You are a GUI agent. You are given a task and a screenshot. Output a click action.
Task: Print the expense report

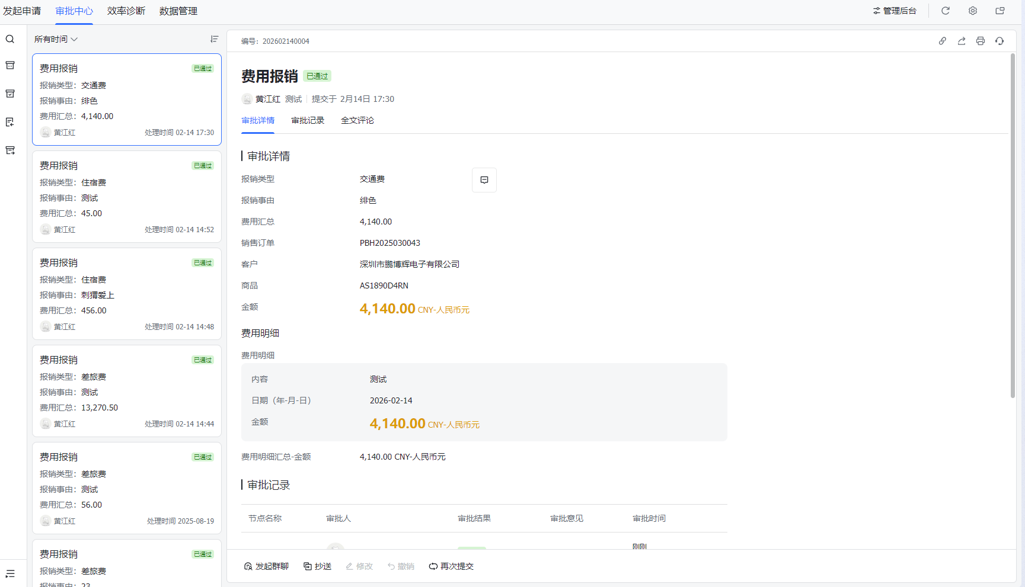[981, 41]
